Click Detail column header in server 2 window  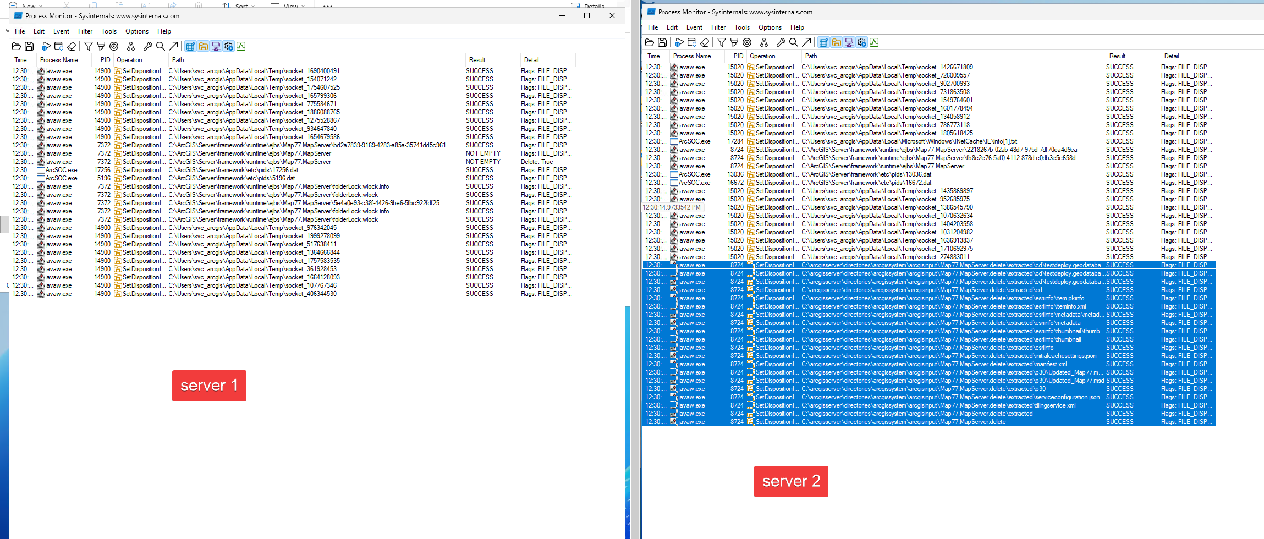coord(1188,56)
